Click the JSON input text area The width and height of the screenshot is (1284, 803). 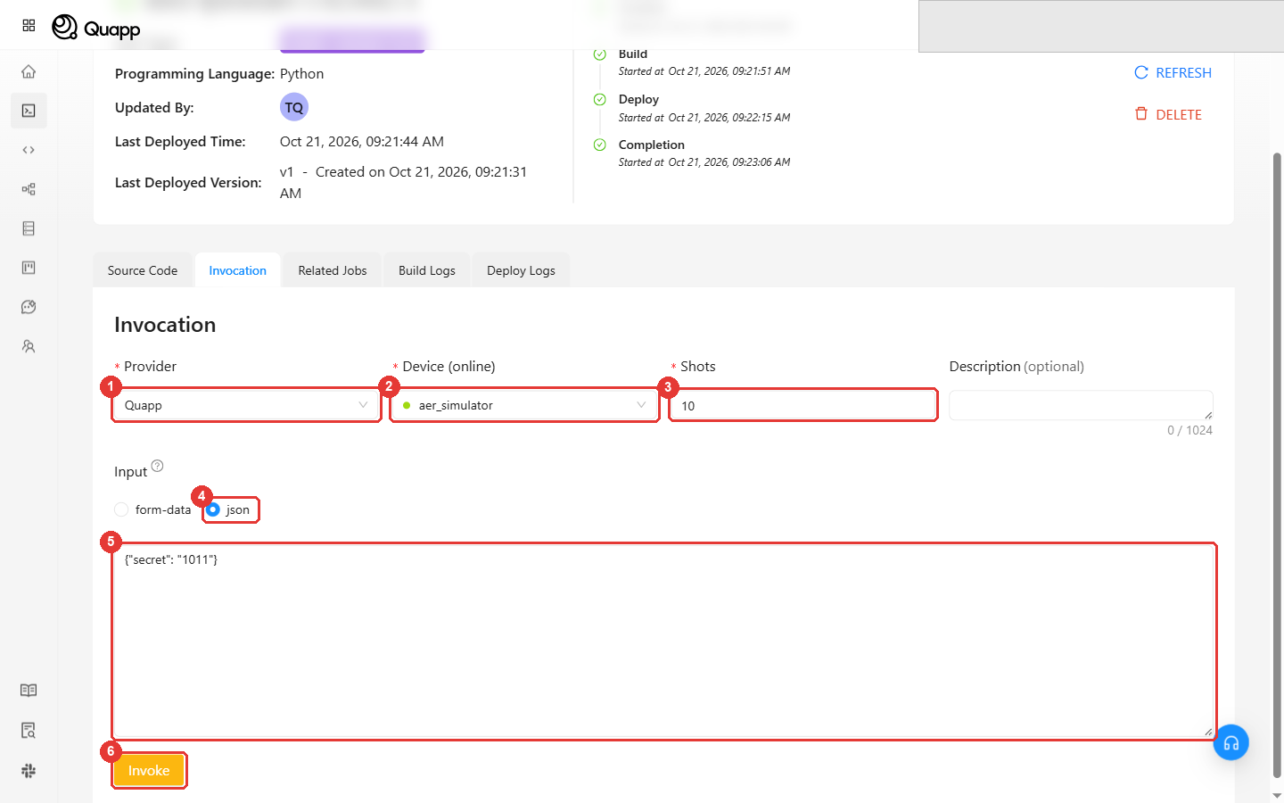click(x=663, y=641)
